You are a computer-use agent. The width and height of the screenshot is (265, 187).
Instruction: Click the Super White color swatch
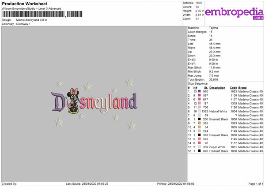click(200, 147)
